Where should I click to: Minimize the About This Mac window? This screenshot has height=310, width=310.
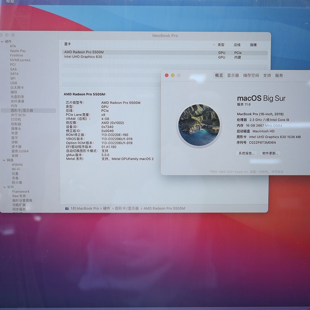(x=173, y=76)
